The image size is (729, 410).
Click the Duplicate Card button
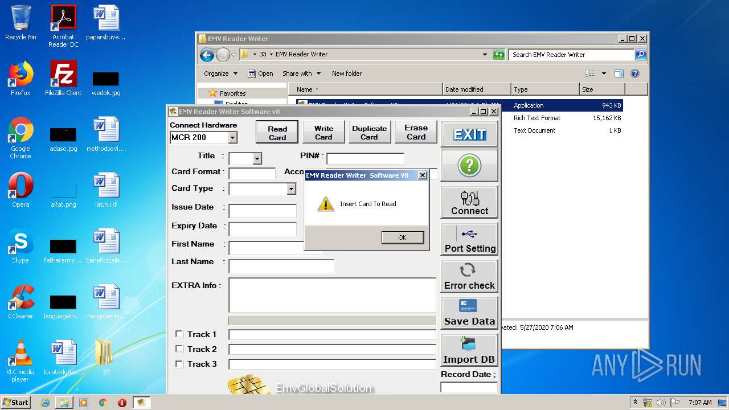(x=369, y=133)
